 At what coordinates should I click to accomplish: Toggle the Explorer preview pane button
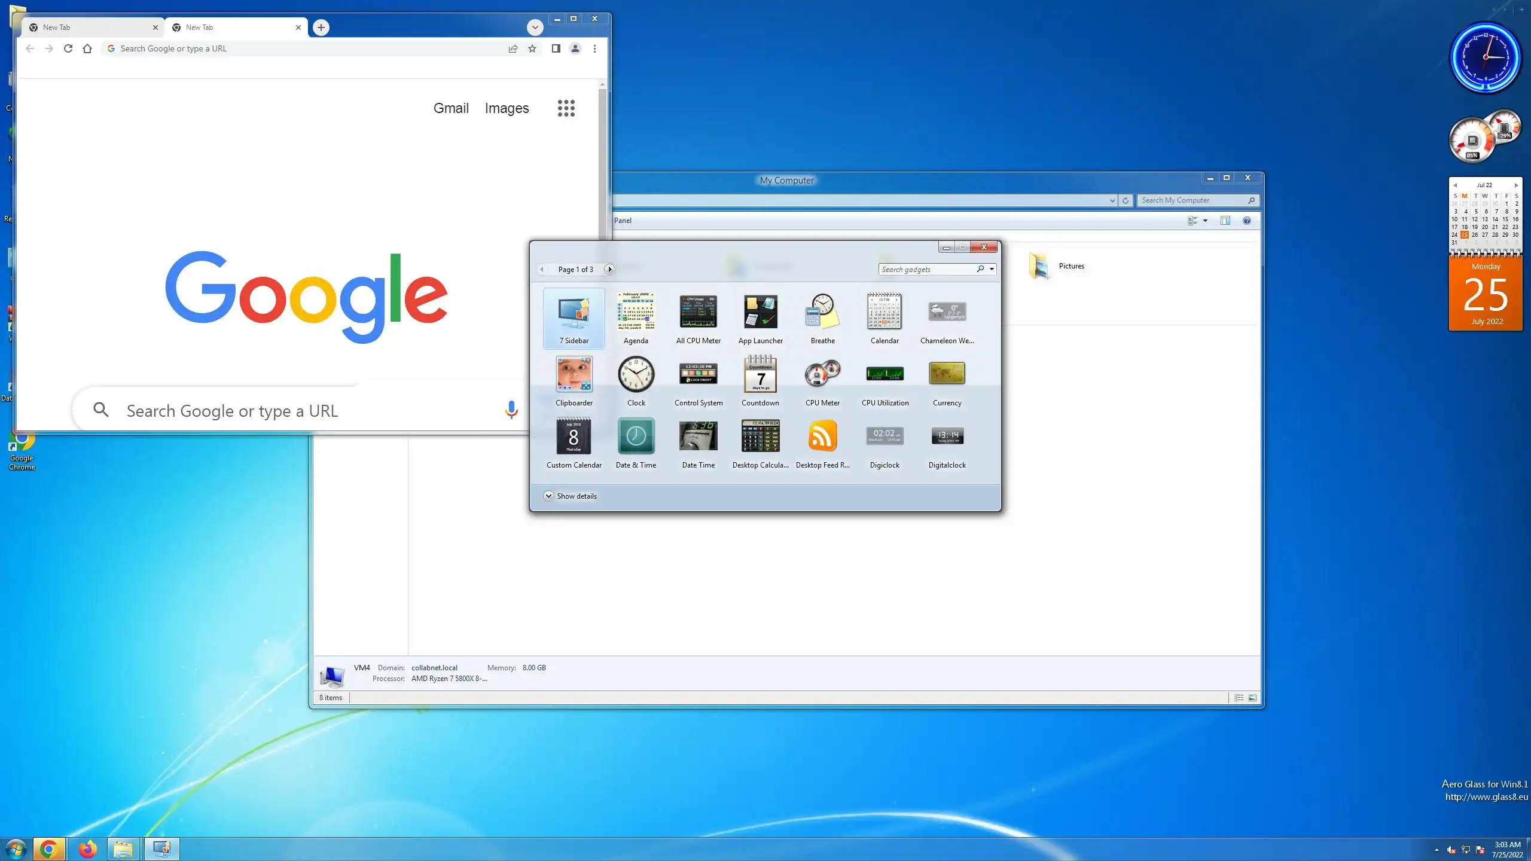click(1225, 221)
